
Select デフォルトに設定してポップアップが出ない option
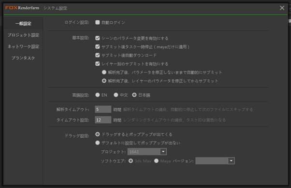[98, 143]
